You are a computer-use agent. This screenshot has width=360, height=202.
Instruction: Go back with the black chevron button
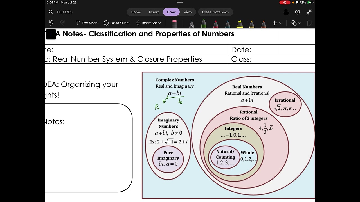coord(51,35)
